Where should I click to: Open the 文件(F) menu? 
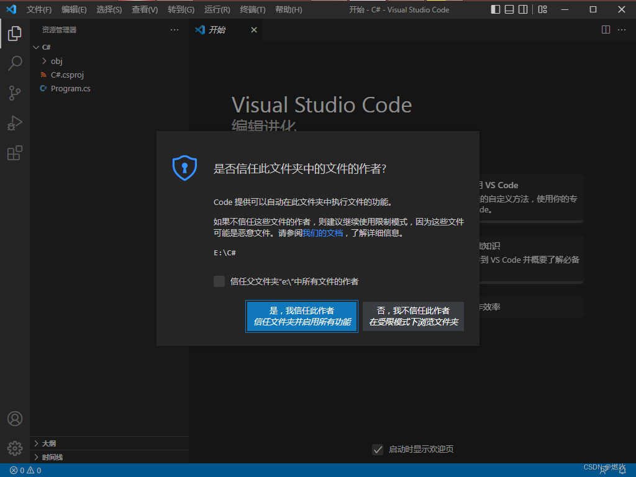tap(39, 9)
